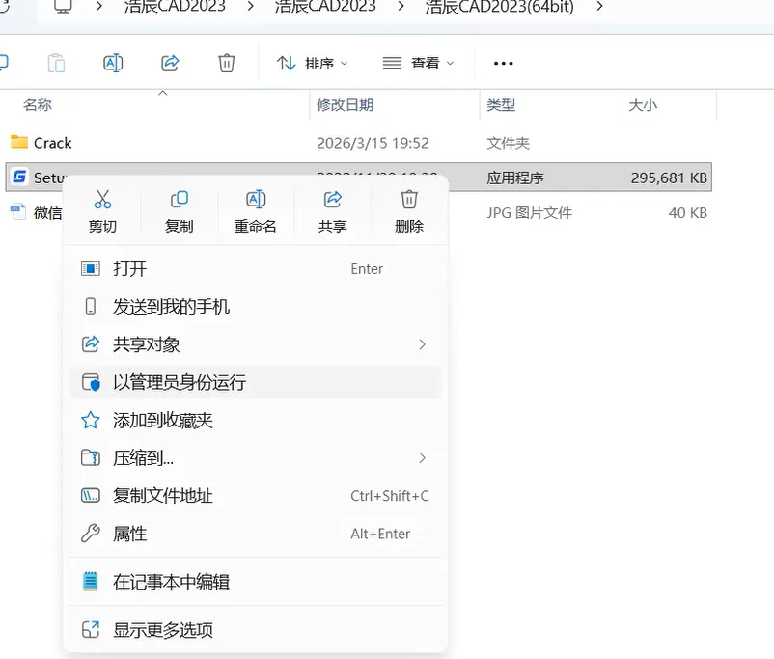The height and width of the screenshot is (659, 774).
Task: Click the 文件夹 type cell
Action: [508, 143]
